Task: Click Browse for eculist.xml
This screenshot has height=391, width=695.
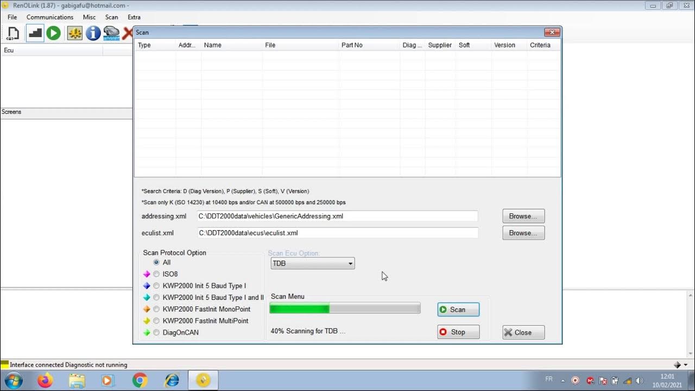Action: [523, 233]
